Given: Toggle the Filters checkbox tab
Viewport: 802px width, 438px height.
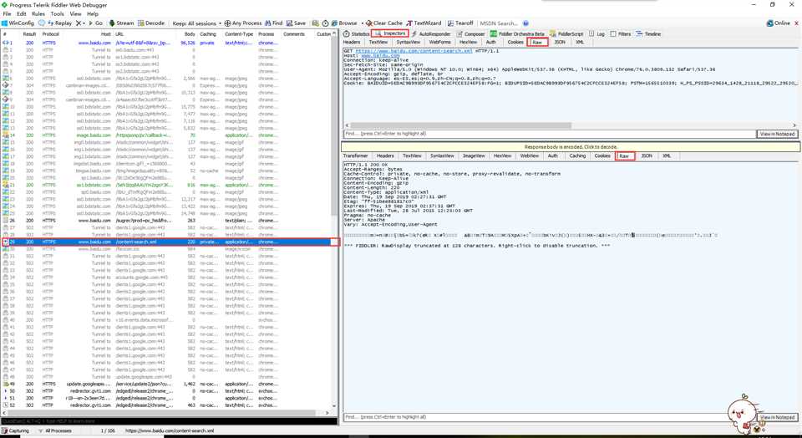Looking at the screenshot, I should [621, 33].
